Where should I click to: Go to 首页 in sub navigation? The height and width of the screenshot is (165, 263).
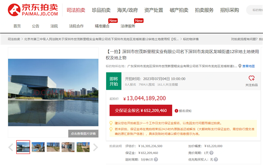pos(17,26)
